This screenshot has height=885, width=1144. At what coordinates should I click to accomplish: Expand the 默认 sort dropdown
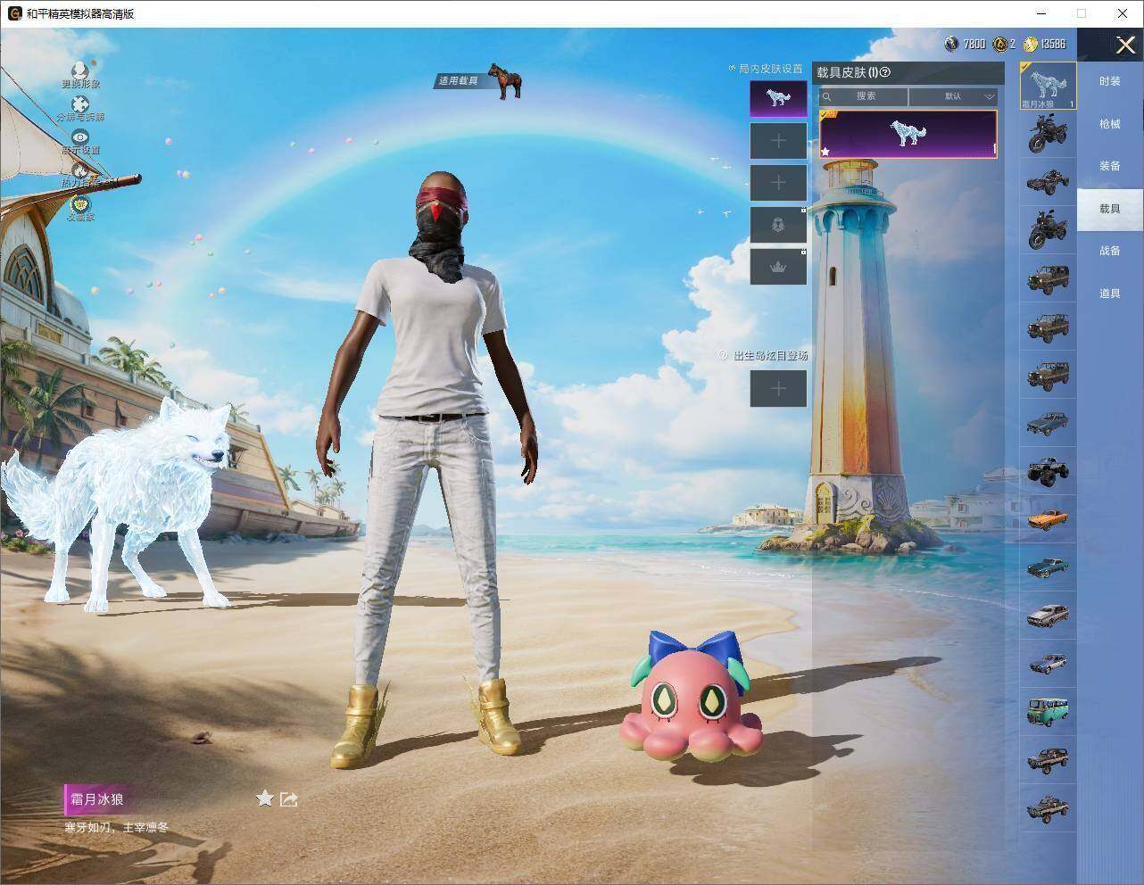coord(953,96)
